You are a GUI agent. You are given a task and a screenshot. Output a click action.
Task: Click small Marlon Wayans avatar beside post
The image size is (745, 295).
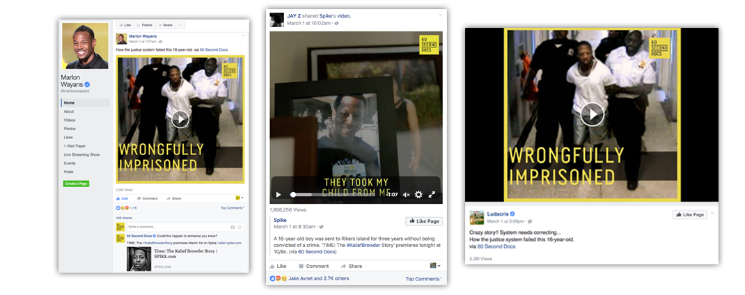pos(122,38)
